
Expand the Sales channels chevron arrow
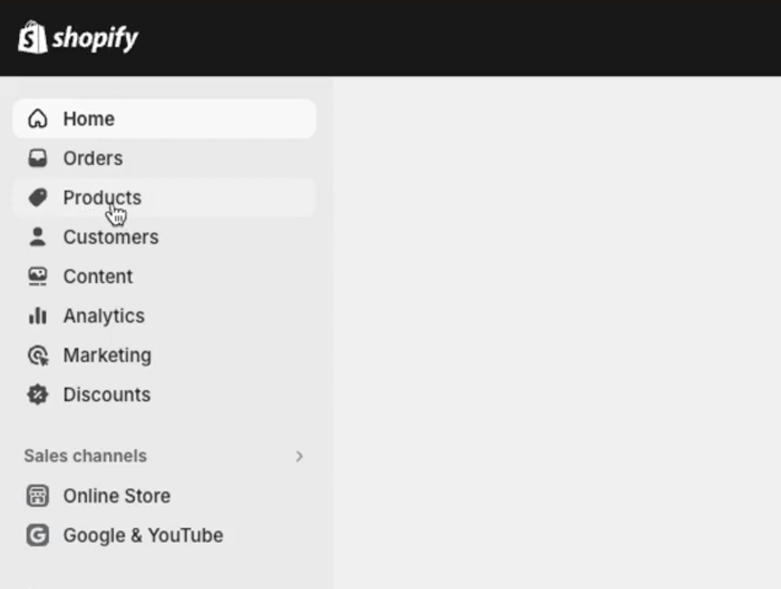pyautogui.click(x=299, y=456)
